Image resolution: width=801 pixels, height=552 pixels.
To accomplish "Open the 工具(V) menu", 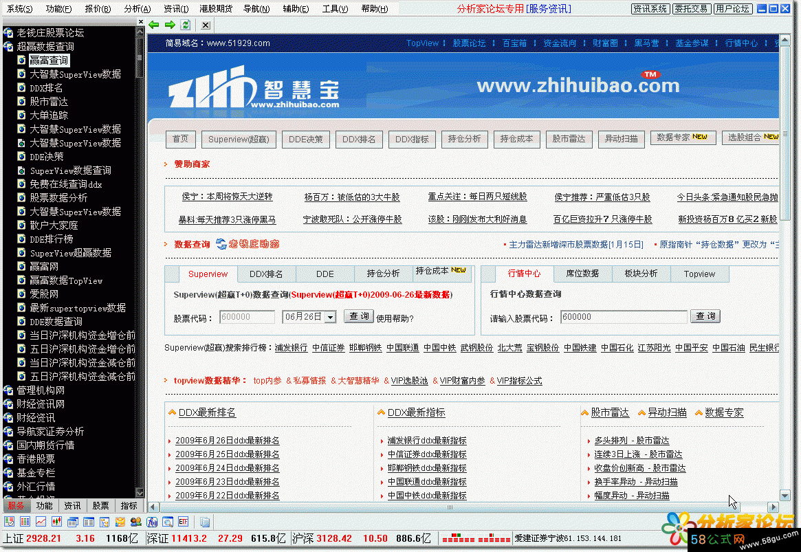I will pos(335,9).
